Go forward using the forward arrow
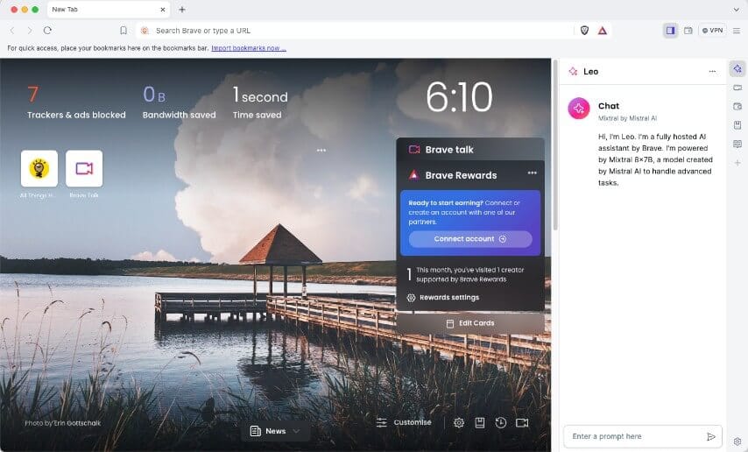Viewport: 748px width, 452px height. (30, 31)
